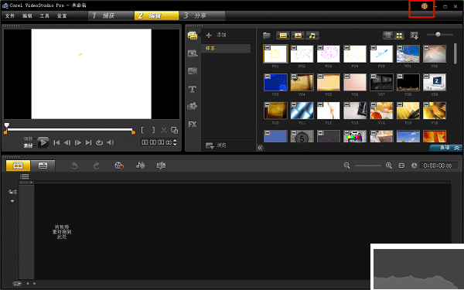Screen dimensions: 464x290
Task: Open the Media library panel icon
Action: tap(193, 36)
